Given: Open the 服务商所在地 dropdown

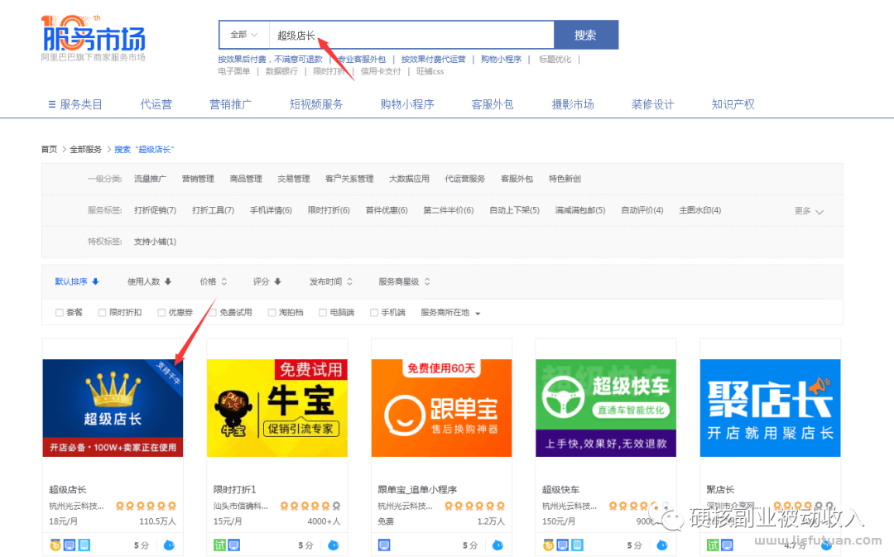Looking at the screenshot, I should [x=450, y=312].
